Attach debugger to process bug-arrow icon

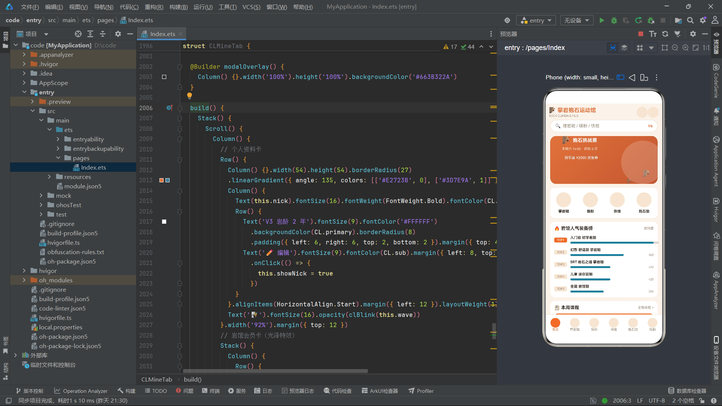pos(651,20)
